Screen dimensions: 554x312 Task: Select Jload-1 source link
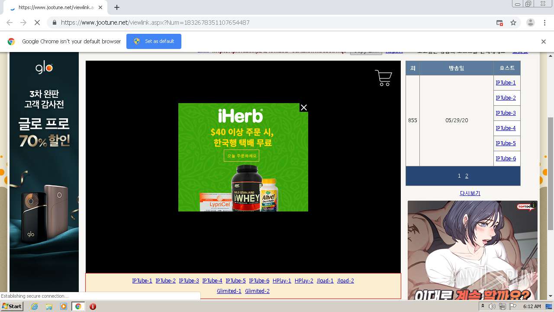325,281
